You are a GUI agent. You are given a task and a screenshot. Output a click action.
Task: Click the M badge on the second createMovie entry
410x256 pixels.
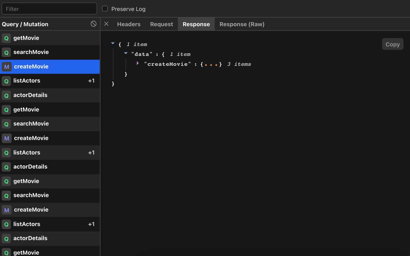(6, 138)
